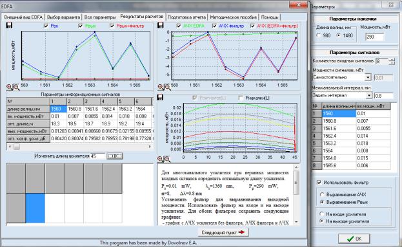Toggle the Рвх curve checkbox
This screenshot has width=402, height=247.
46,26
